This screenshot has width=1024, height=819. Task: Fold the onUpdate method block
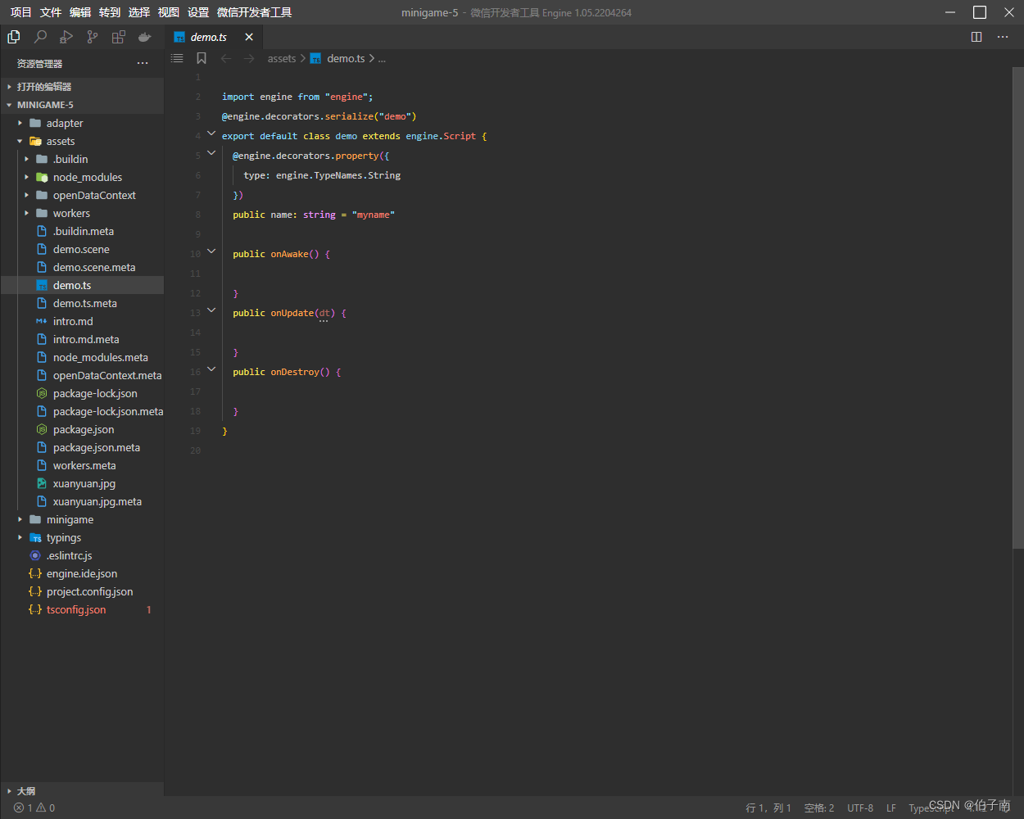coord(211,310)
